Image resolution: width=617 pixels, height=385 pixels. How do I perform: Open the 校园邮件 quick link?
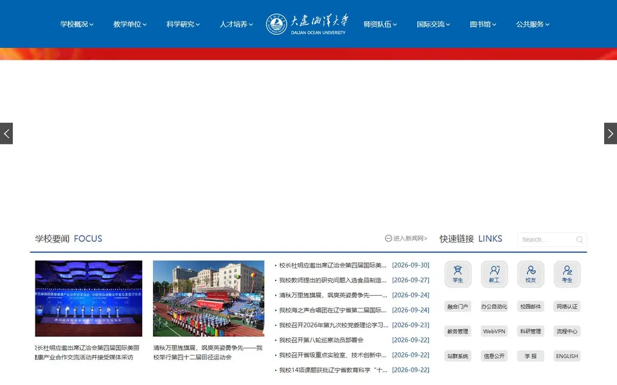(x=530, y=307)
